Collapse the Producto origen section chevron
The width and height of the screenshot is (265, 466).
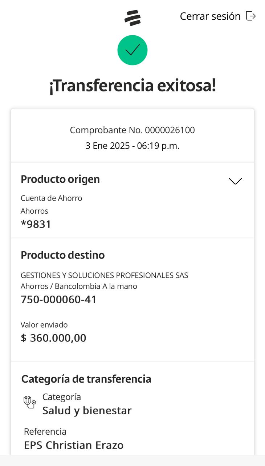click(x=235, y=181)
